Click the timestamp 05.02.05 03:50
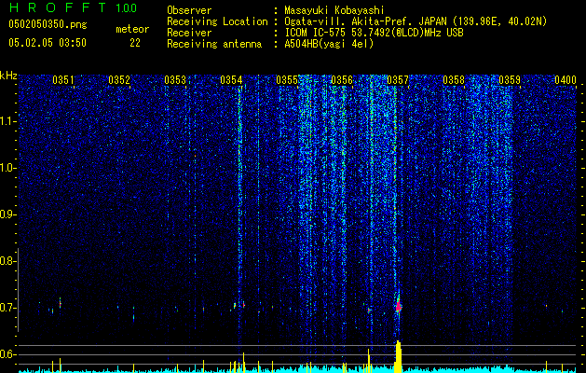 pos(48,43)
